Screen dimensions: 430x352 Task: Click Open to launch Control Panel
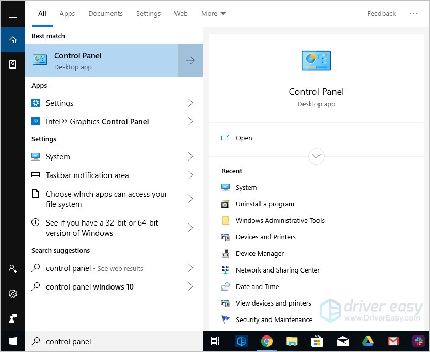(244, 138)
